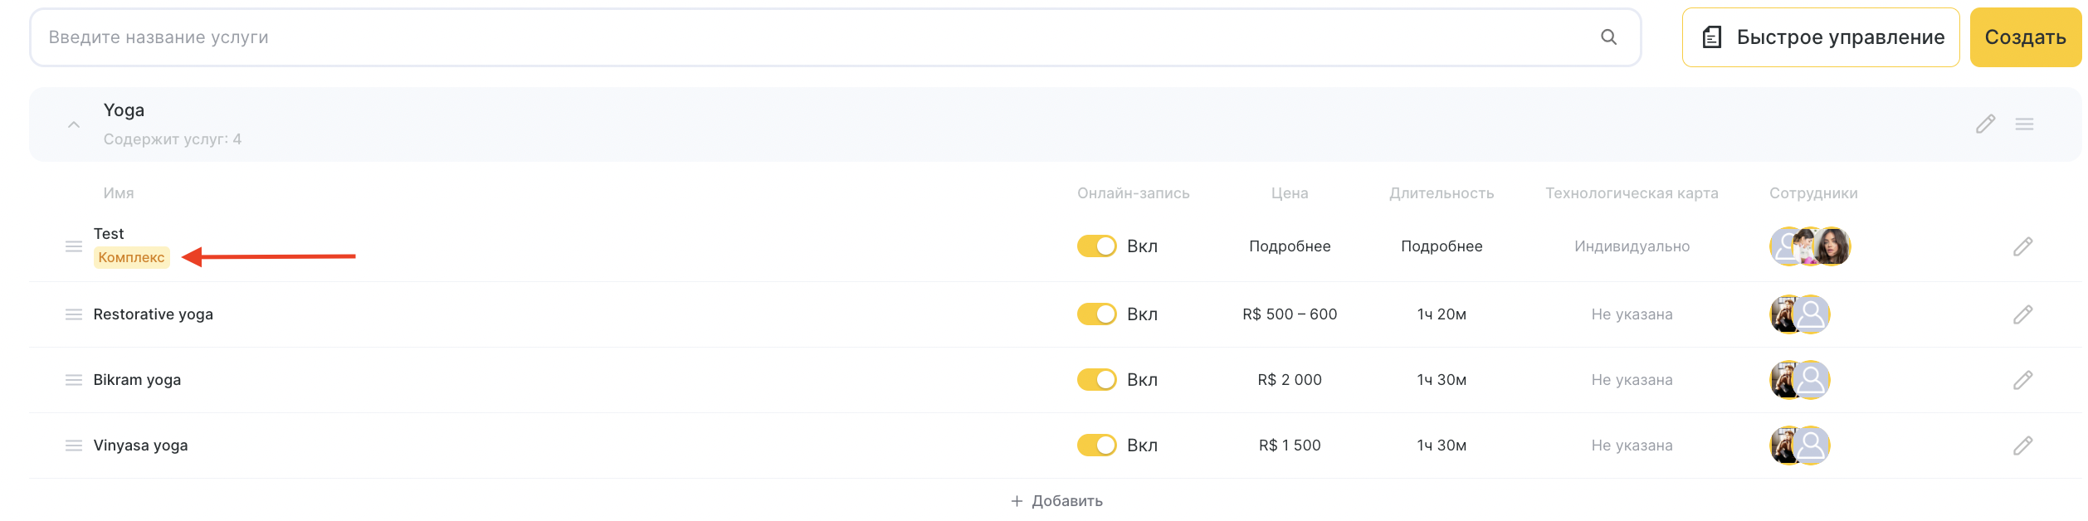Screen dimensions: 2088x521
Task: Click the Yoga category drag handle icon
Action: tap(2024, 124)
